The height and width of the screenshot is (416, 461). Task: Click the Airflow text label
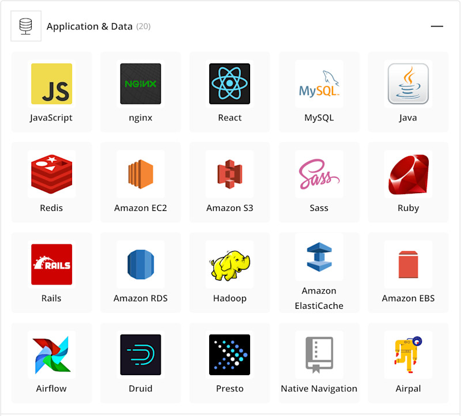(x=51, y=388)
